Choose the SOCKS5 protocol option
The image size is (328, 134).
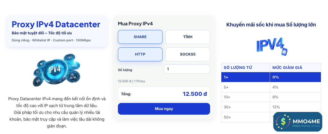(188, 54)
